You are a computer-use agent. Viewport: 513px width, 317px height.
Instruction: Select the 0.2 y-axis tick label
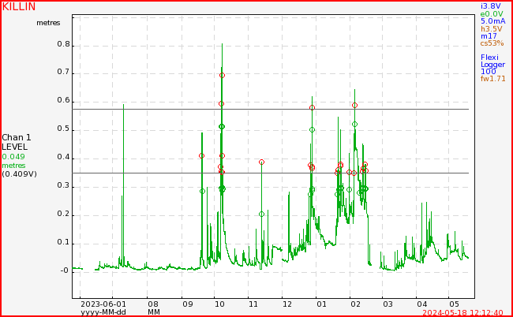point(64,214)
